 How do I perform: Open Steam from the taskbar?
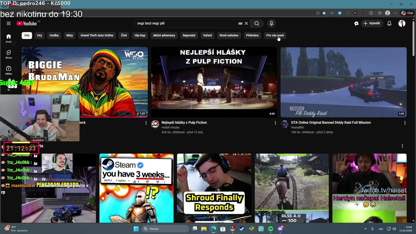[x=242, y=229]
